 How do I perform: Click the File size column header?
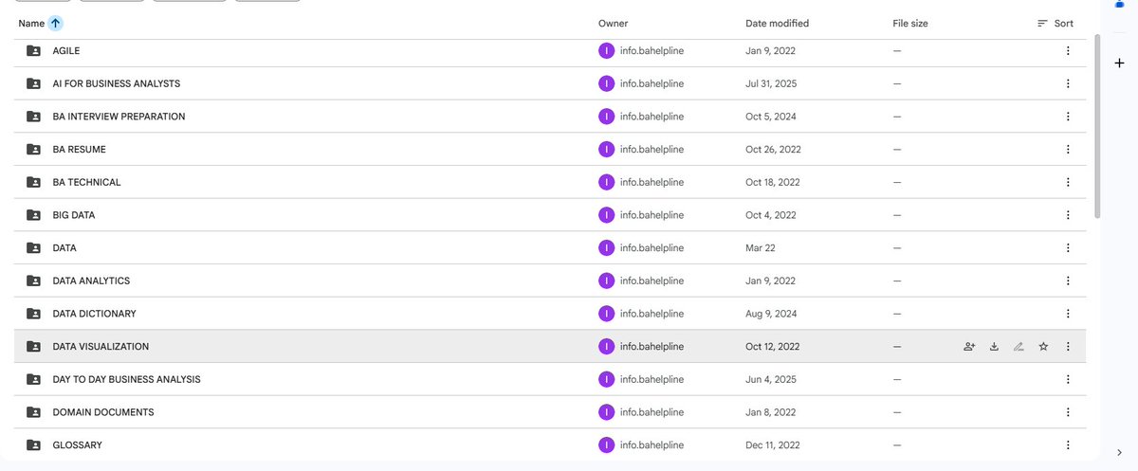(x=910, y=23)
